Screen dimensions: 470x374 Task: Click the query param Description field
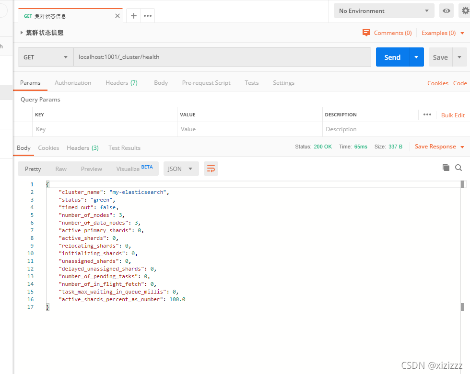(x=396, y=129)
